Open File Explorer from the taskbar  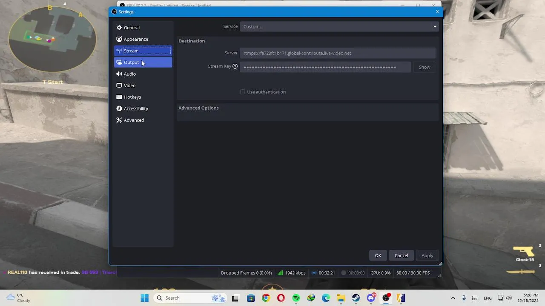click(341, 298)
